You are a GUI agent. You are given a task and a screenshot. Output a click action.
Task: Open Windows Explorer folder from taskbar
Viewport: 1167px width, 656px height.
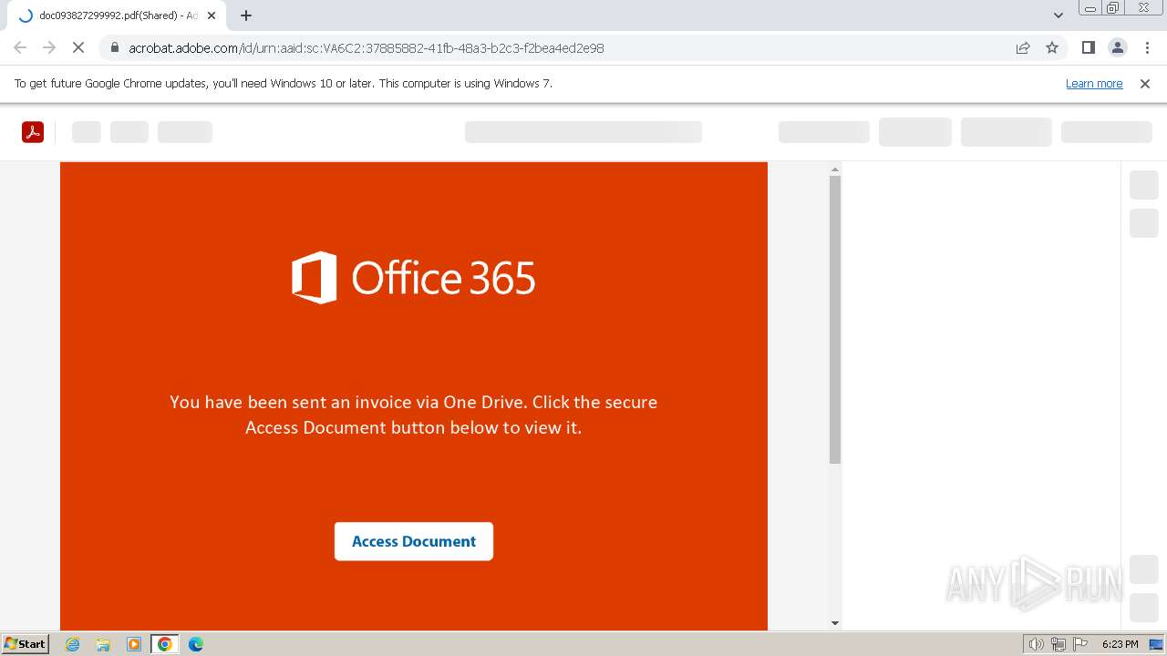click(103, 644)
